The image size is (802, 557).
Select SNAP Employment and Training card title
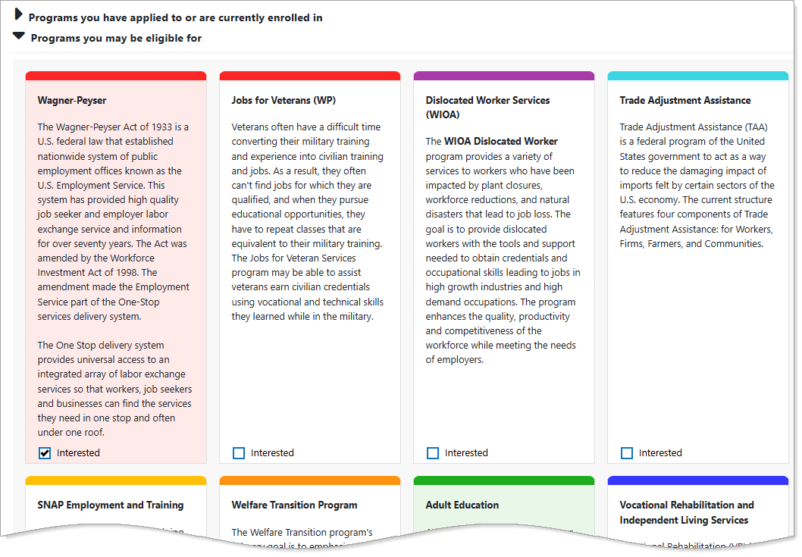(x=111, y=505)
